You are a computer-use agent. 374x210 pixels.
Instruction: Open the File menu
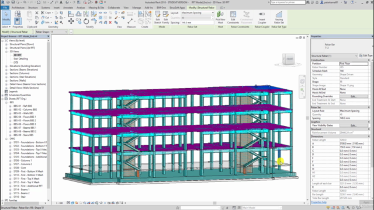point(5,8)
